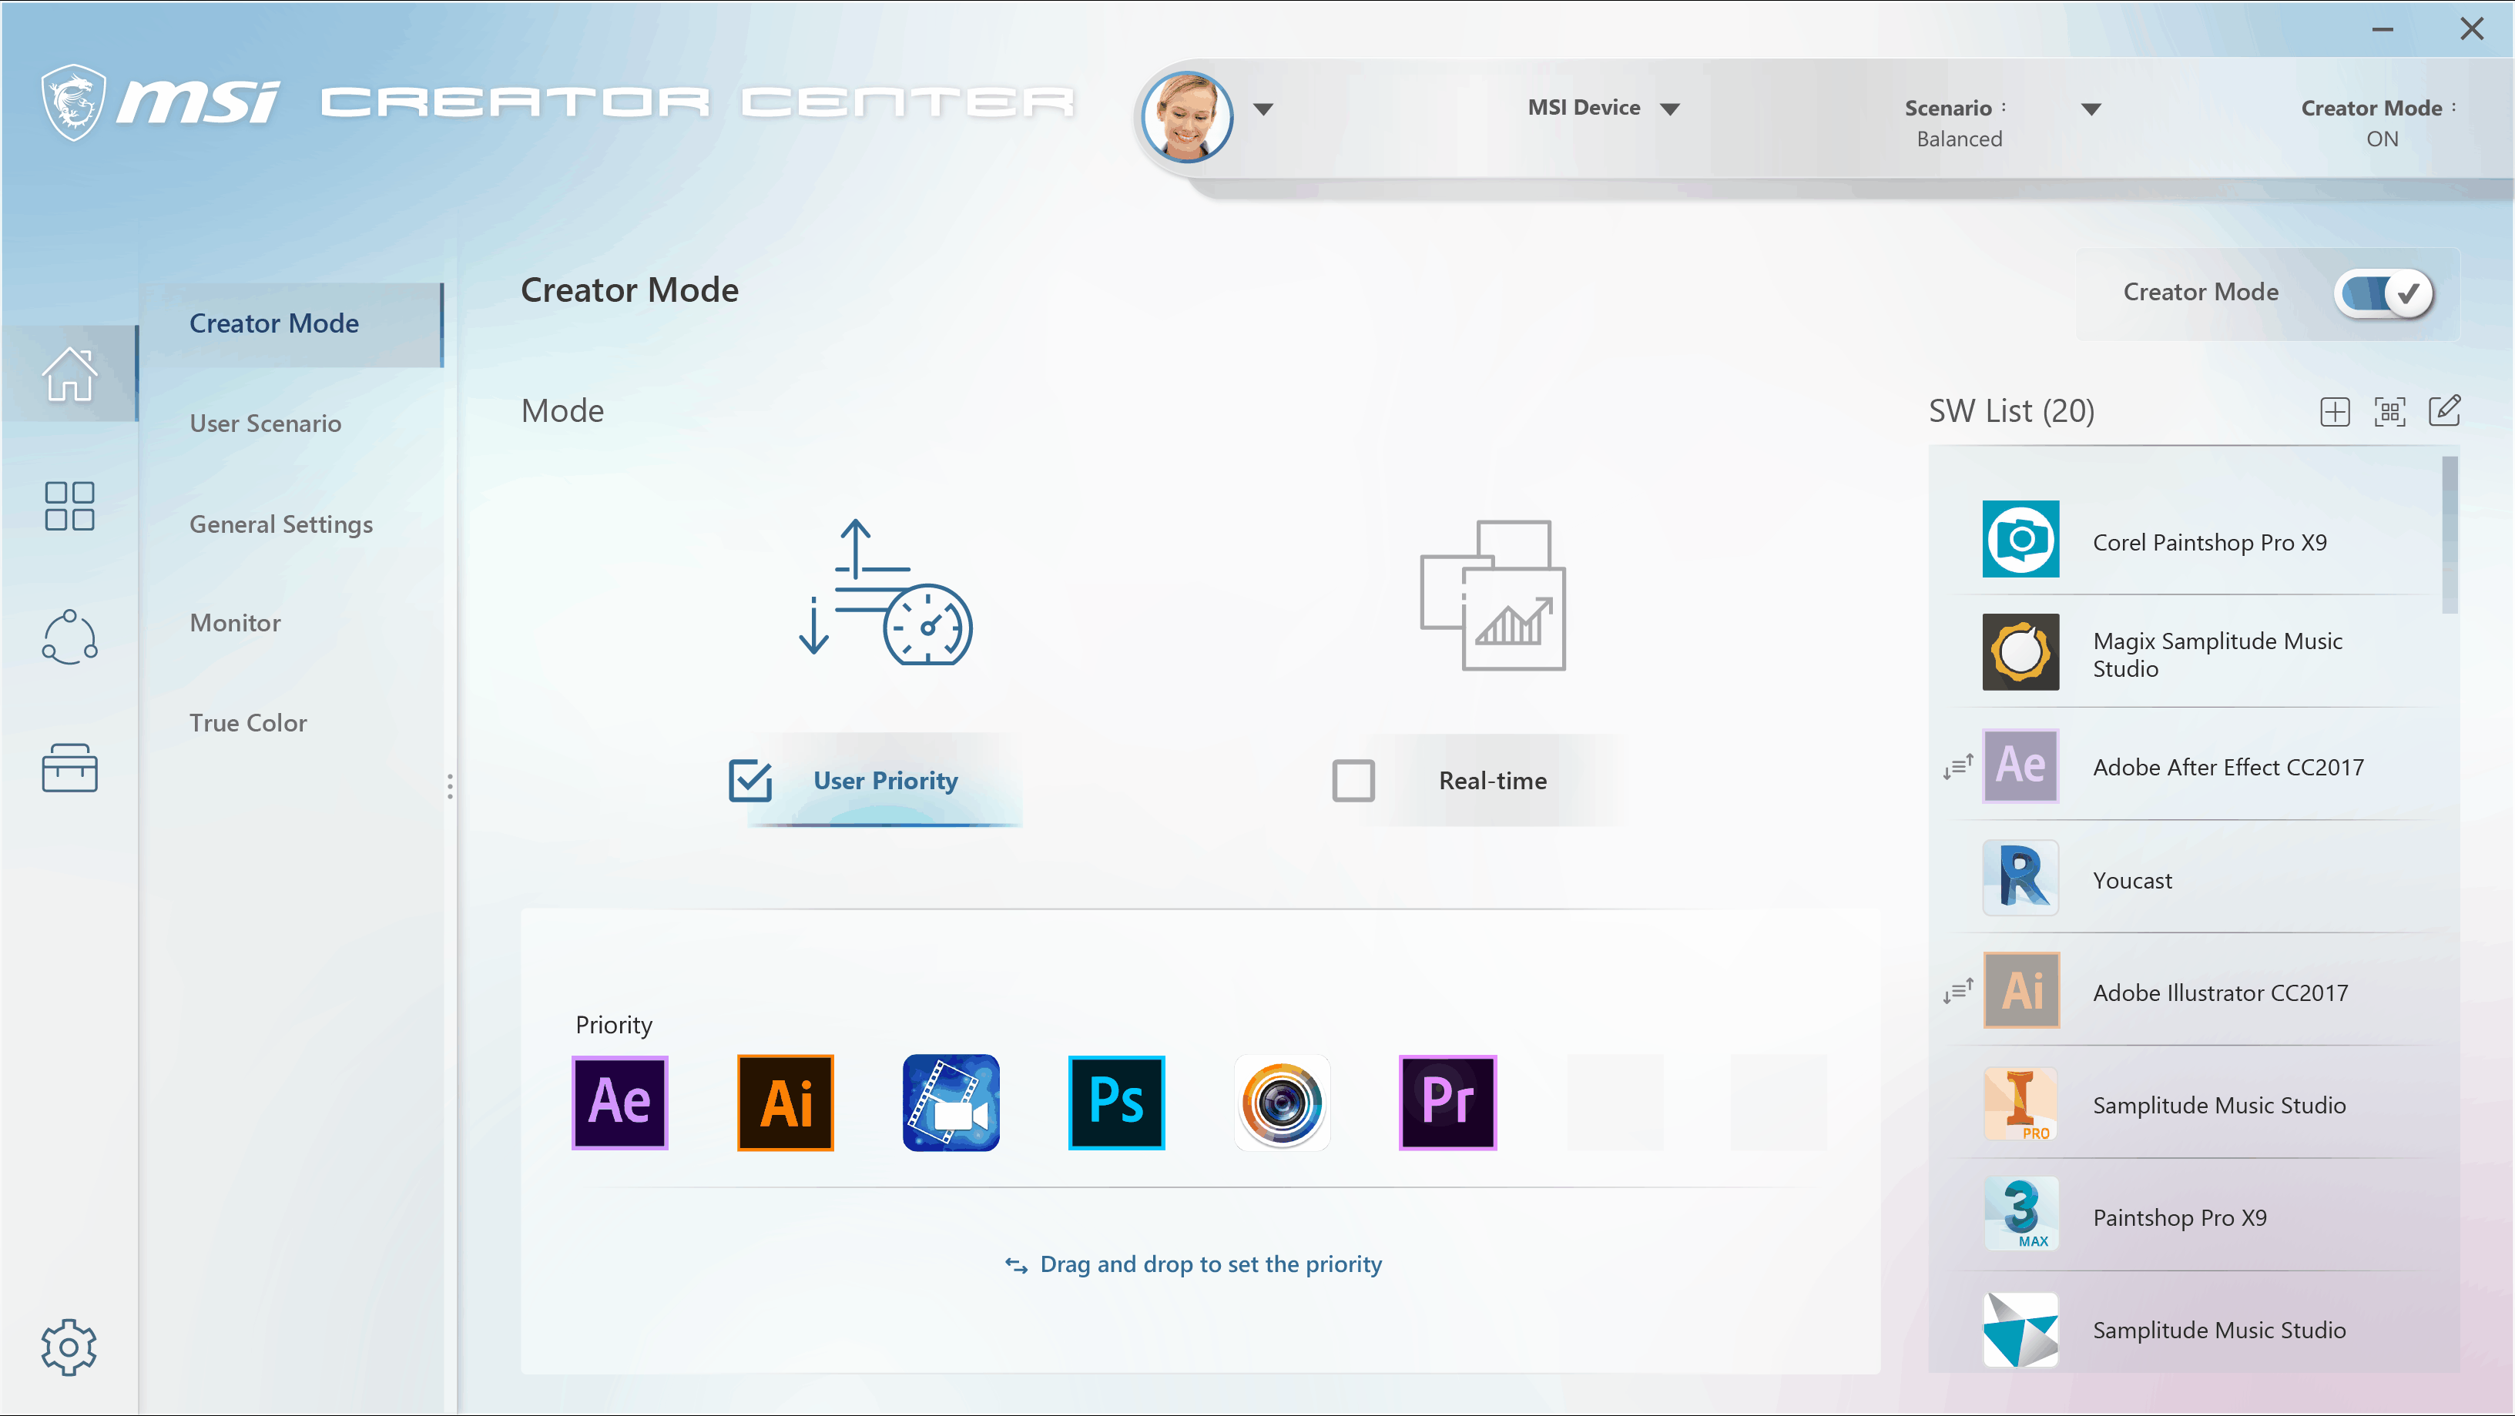2515x1416 pixels.
Task: Open General Settings menu item
Action: pos(281,524)
